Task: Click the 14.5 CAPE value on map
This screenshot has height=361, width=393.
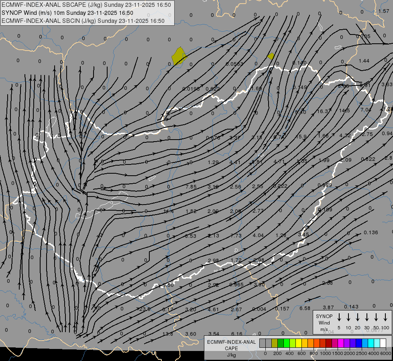Action: coord(344,110)
